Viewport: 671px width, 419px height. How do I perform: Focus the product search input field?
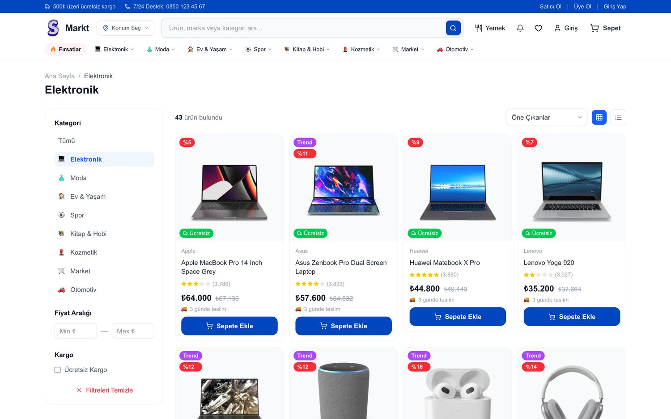tap(304, 28)
